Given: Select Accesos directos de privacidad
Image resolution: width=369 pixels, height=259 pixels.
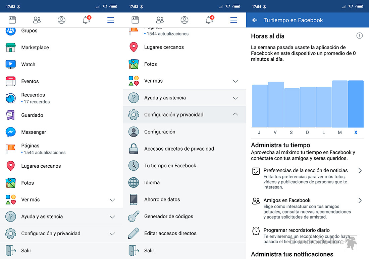Looking at the screenshot, I should pos(179,149).
